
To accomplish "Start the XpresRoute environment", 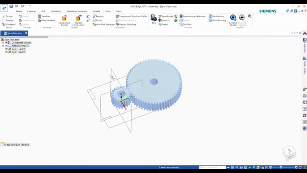I will (x=165, y=16).
